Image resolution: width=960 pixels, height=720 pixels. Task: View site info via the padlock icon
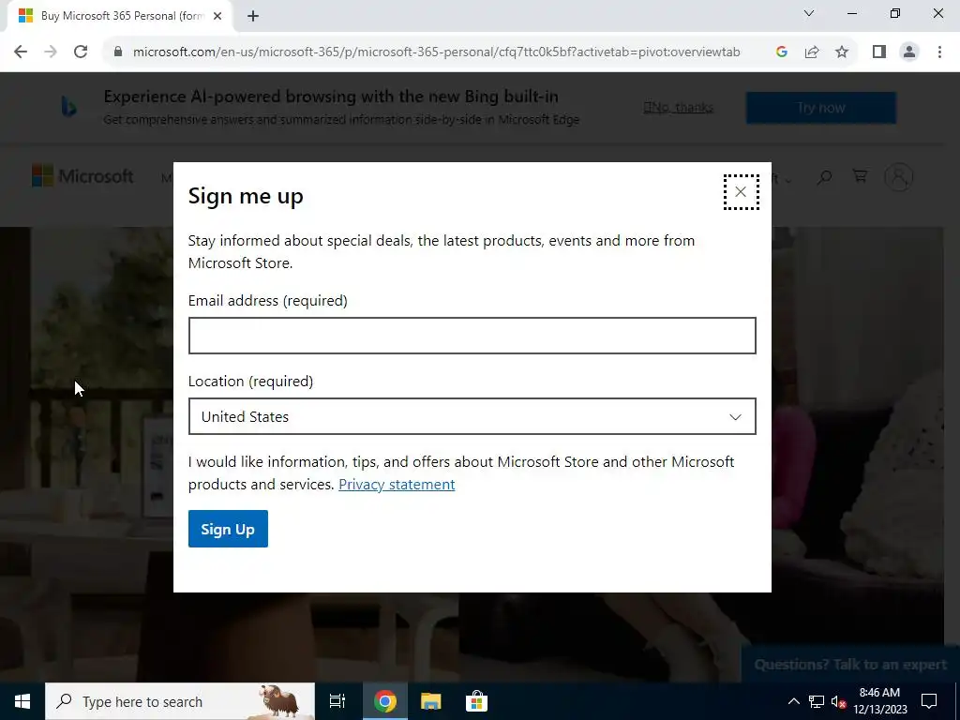[x=119, y=52]
